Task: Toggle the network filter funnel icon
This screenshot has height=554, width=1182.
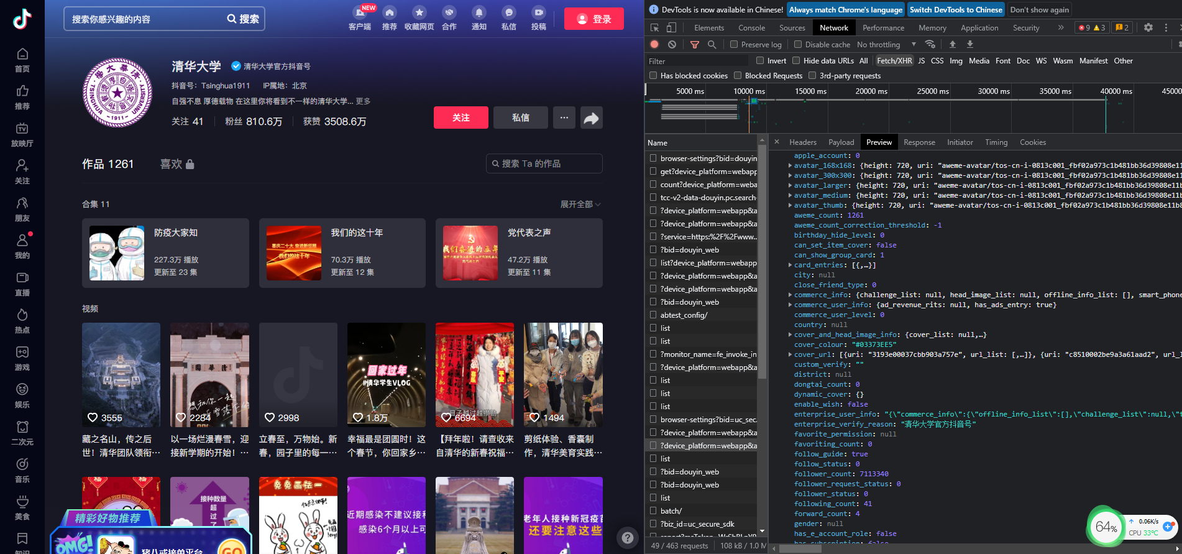Action: point(695,44)
